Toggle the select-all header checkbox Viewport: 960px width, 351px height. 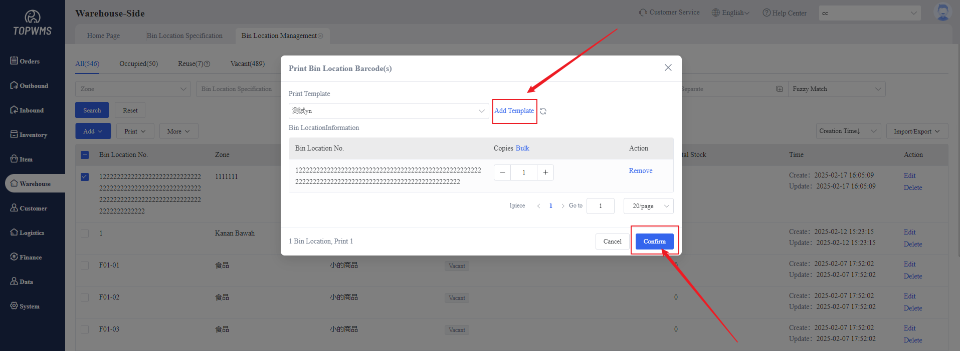pos(85,155)
